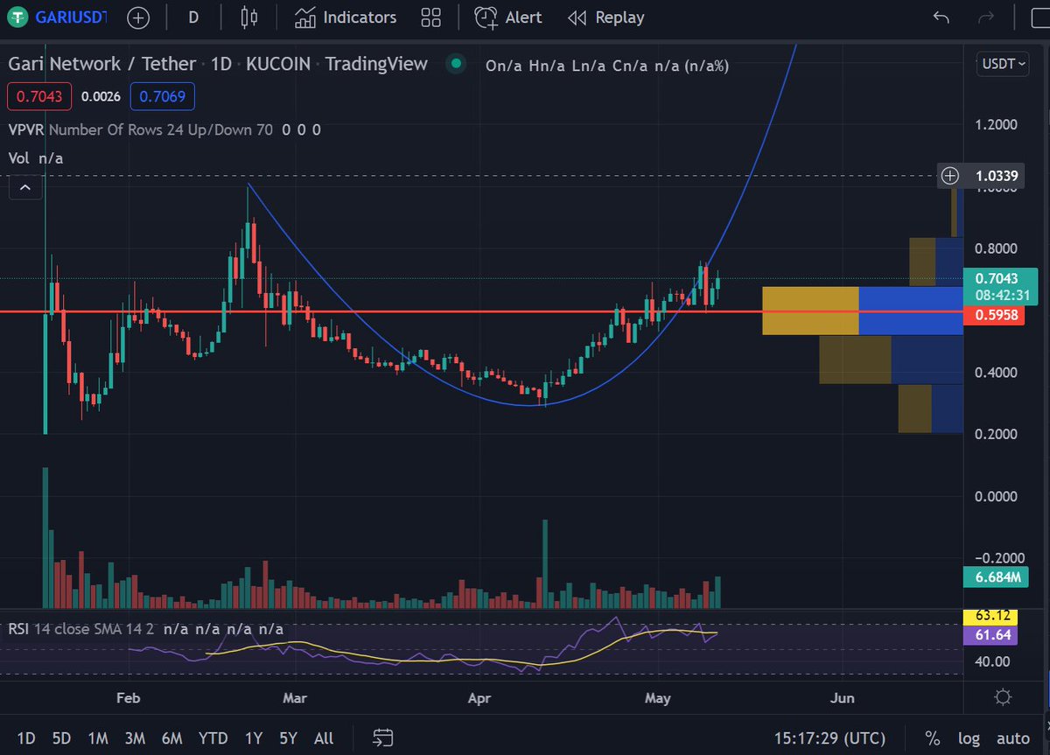The height and width of the screenshot is (755, 1050).
Task: Set range to 1D
Action: (26, 738)
